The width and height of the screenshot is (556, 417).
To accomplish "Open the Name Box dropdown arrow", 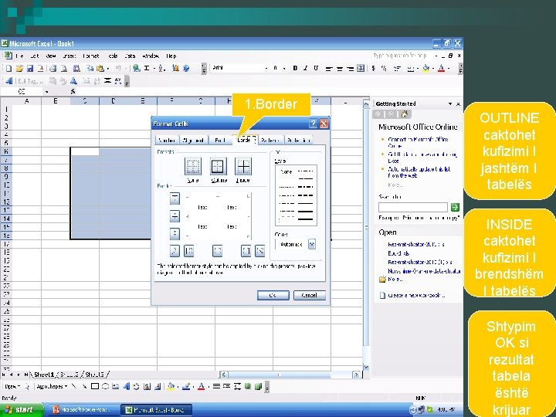I will click(x=46, y=92).
